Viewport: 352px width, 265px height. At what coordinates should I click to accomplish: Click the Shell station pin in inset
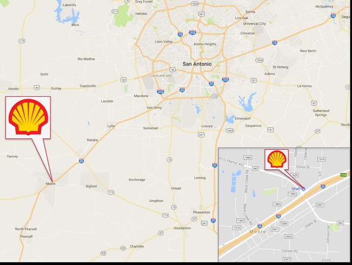[303, 189]
